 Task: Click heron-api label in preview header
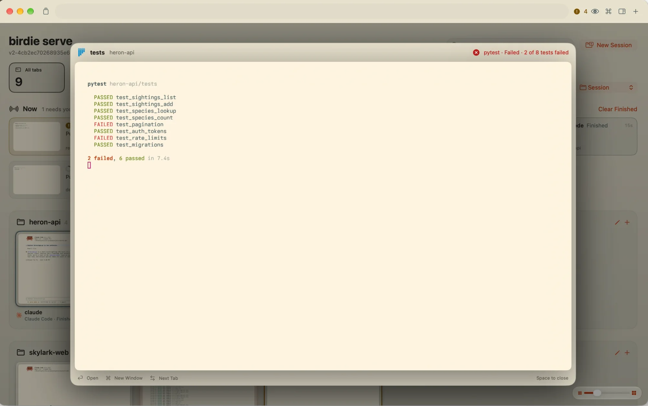tap(122, 52)
